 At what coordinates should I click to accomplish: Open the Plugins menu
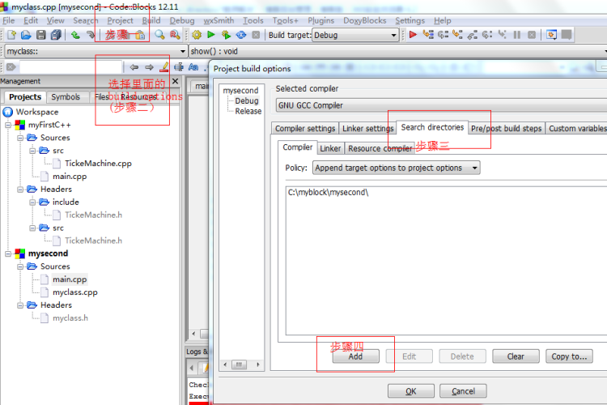click(320, 20)
